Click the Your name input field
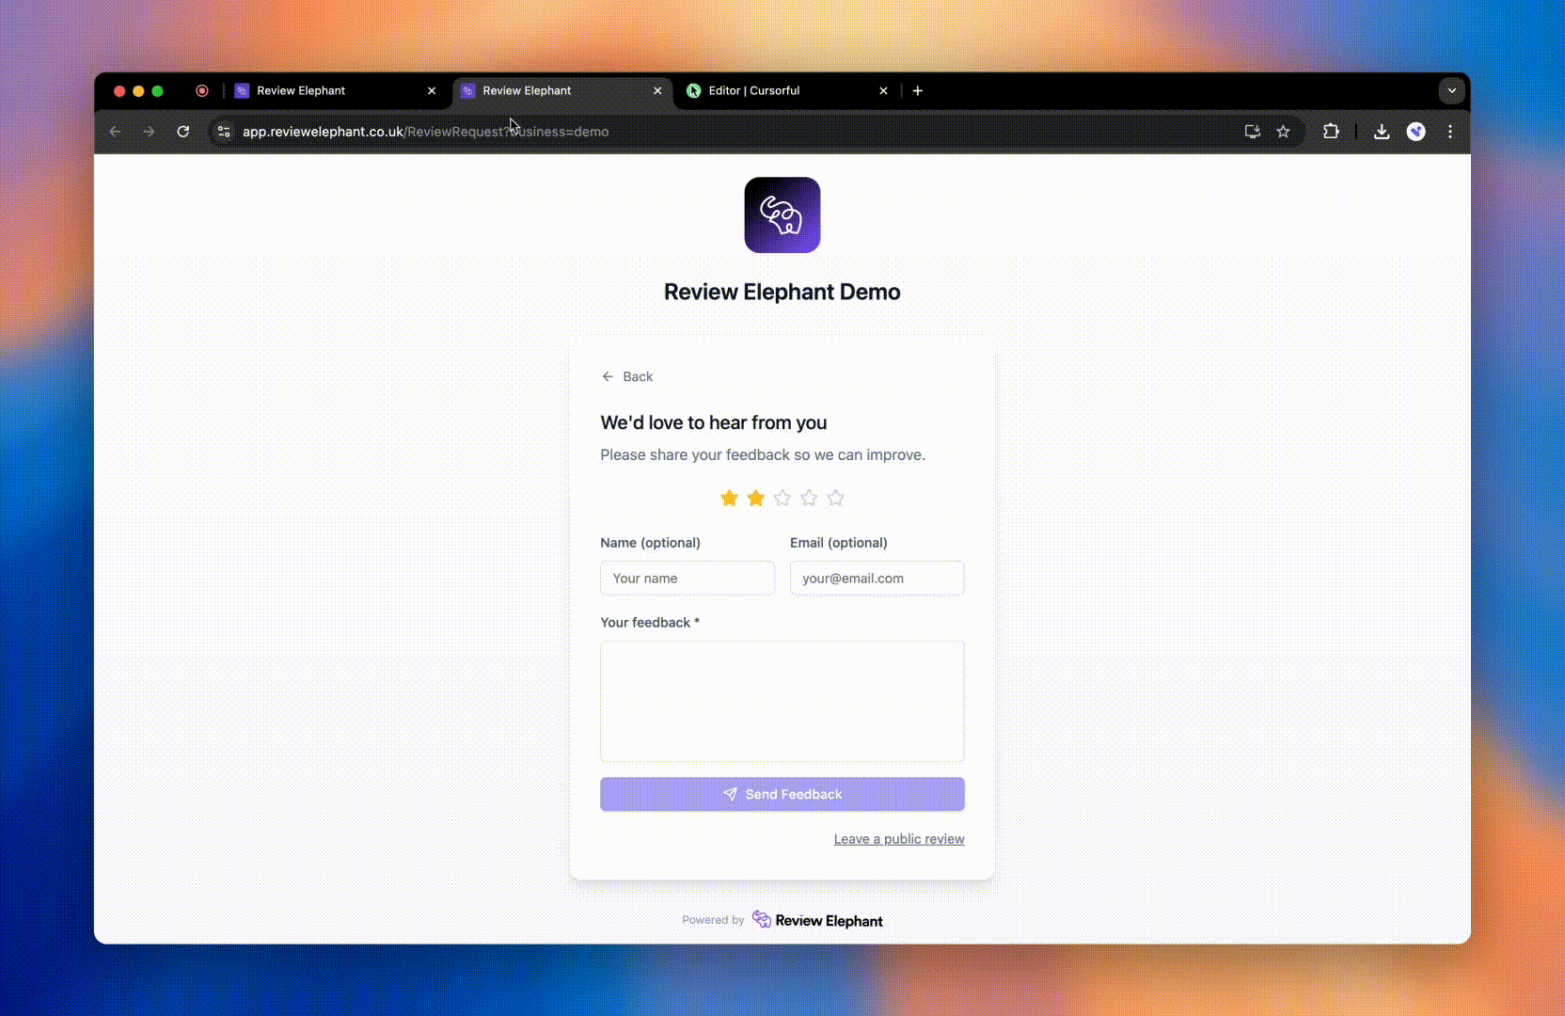The image size is (1565, 1016). (x=687, y=579)
